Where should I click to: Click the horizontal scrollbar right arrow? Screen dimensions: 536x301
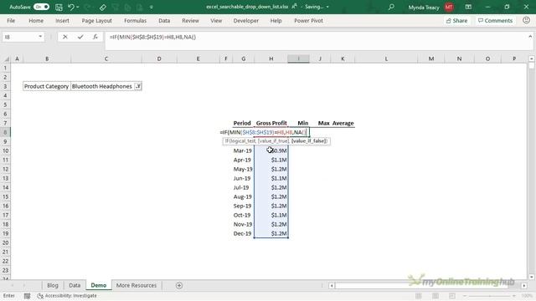524,286
